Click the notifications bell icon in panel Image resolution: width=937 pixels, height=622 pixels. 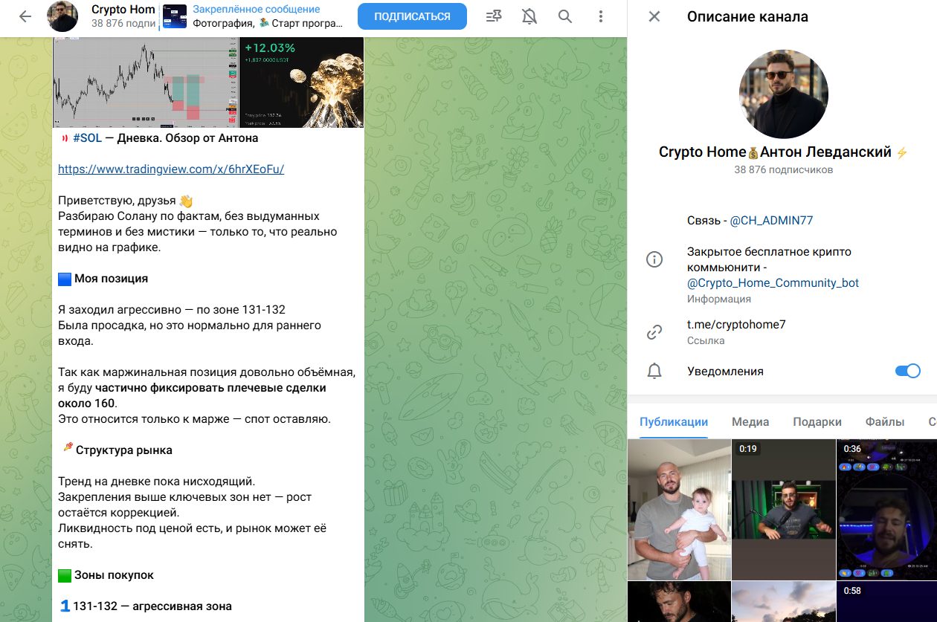point(654,371)
